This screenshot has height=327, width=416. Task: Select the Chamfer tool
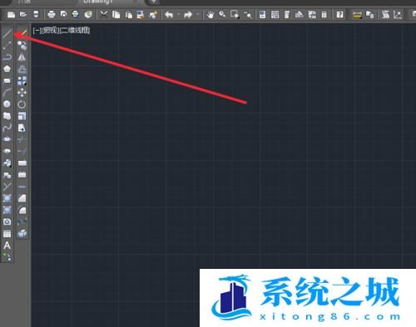point(22,198)
